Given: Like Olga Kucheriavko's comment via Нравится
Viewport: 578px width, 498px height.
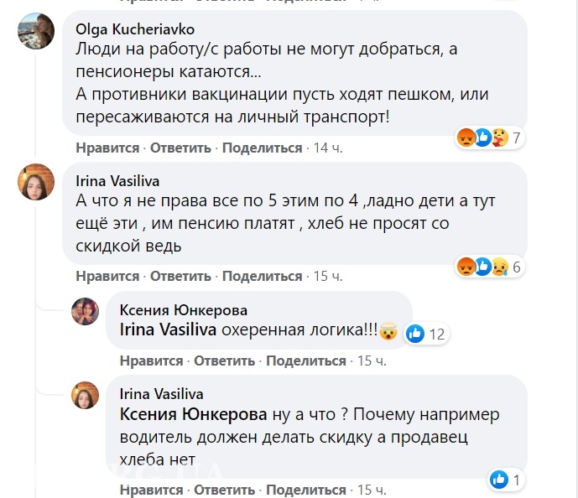Looking at the screenshot, I should tap(107, 148).
